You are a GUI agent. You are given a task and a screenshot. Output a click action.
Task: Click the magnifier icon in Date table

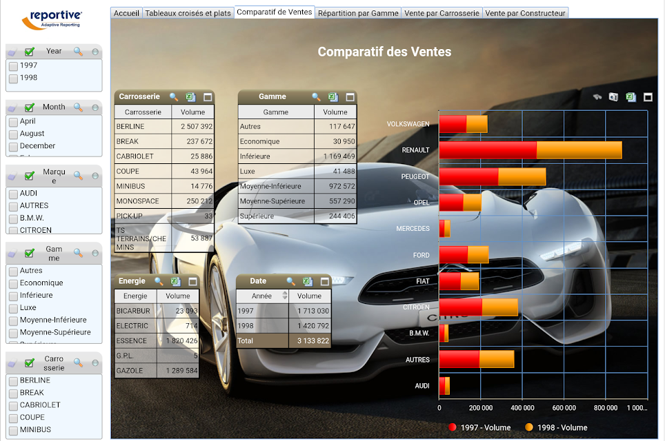(290, 281)
